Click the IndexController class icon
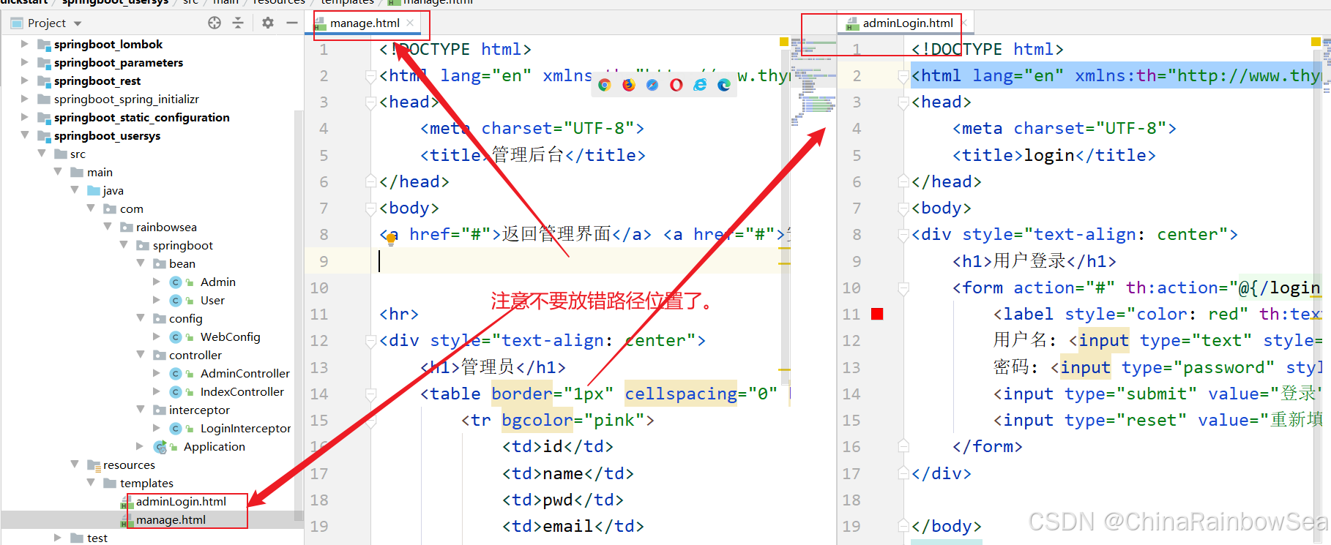Screen dimensions: 1331x545 176,392
